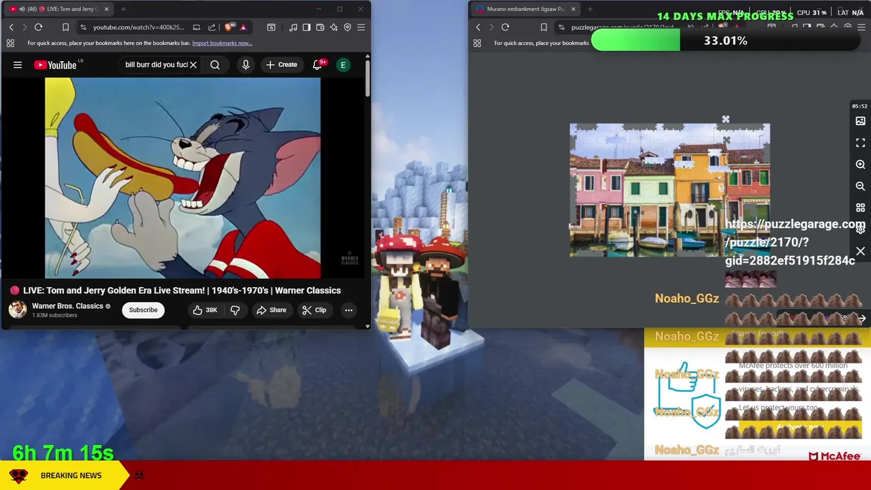871x490 pixels.
Task: Open the music playlist icon in YouTube window toolbar
Action: (x=293, y=27)
